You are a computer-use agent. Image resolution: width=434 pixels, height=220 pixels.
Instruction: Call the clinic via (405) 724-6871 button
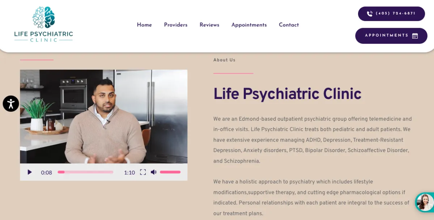pos(391,14)
